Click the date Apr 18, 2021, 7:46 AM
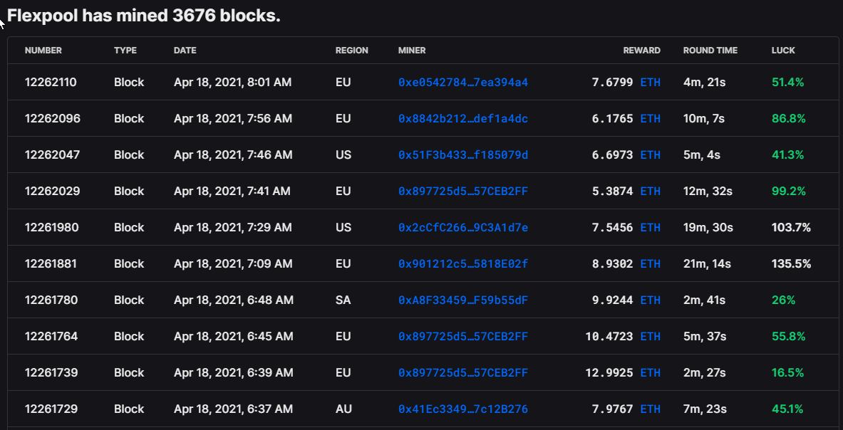Screen dimensions: 843x430 pos(233,155)
